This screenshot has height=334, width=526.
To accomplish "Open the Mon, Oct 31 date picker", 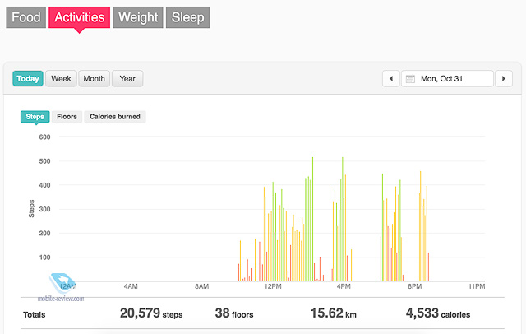I will (x=447, y=78).
